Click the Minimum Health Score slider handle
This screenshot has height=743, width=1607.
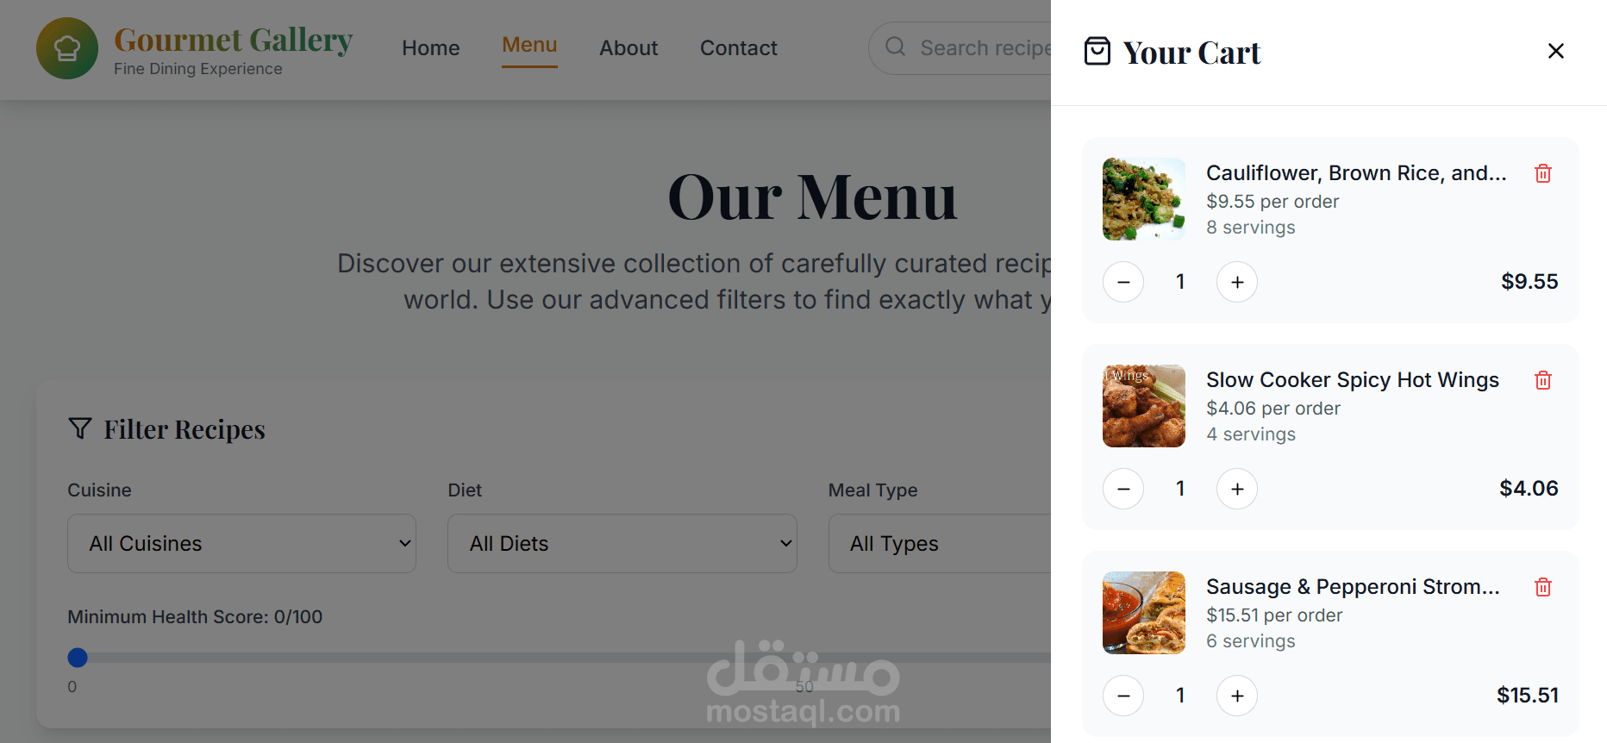click(78, 658)
